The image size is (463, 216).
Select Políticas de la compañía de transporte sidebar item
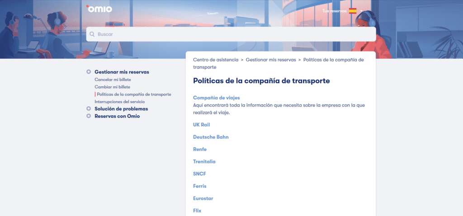click(134, 94)
